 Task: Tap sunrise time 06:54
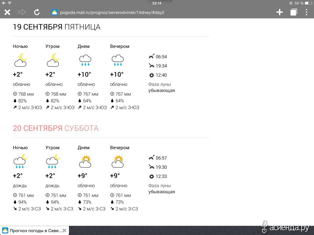point(161,57)
